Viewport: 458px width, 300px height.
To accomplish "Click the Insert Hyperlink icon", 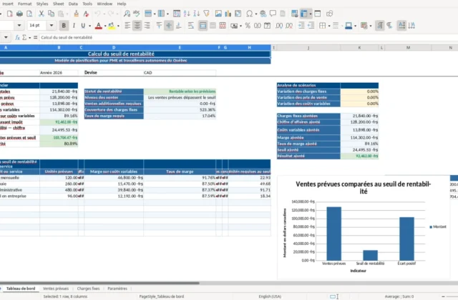I will (x=263, y=14).
